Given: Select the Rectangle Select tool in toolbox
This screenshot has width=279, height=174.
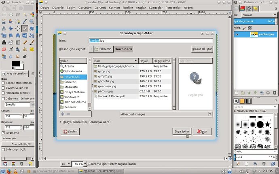Looking at the screenshot, I should (4, 15).
